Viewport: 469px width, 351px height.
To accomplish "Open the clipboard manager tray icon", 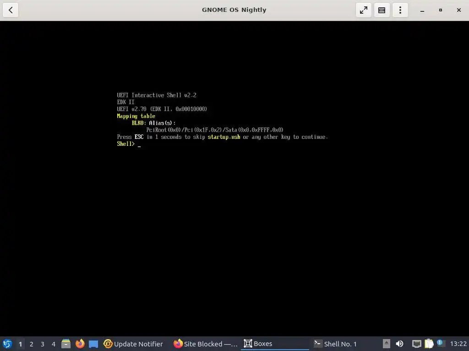I will pyautogui.click(x=429, y=344).
